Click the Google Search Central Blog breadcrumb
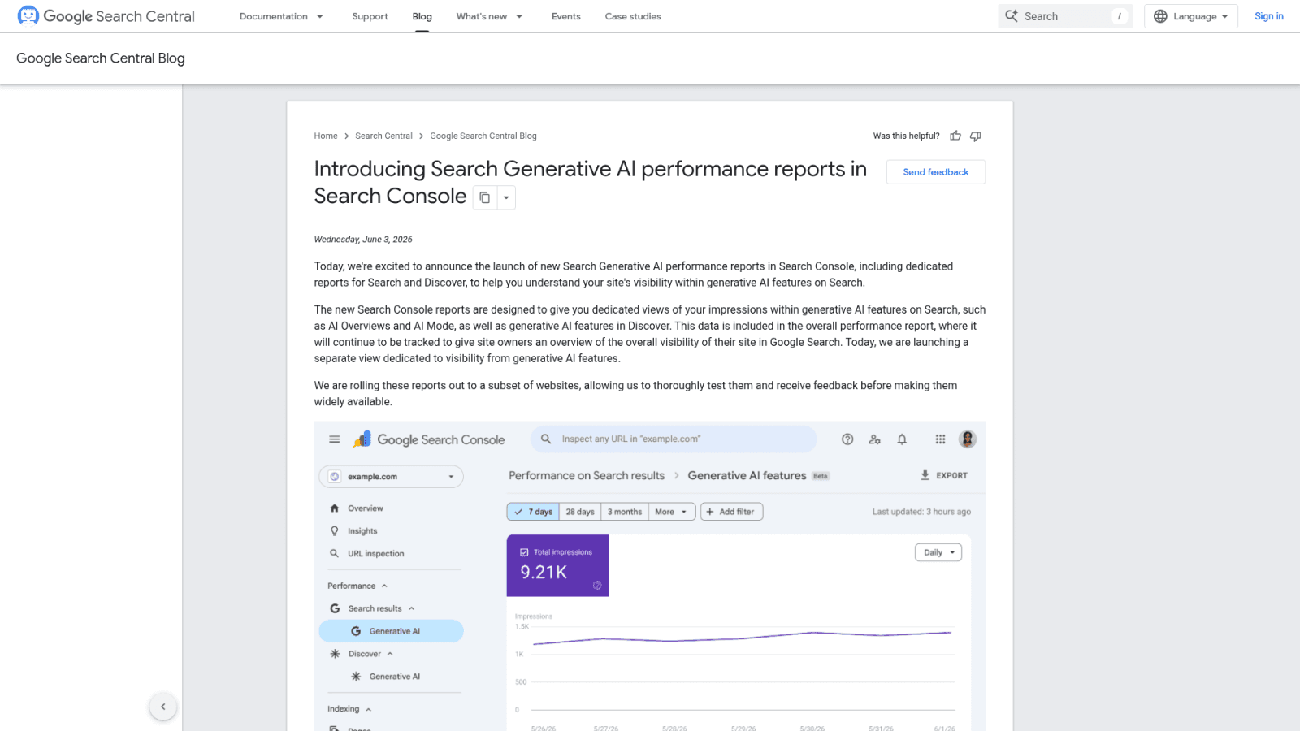The width and height of the screenshot is (1300, 731). tap(483, 136)
